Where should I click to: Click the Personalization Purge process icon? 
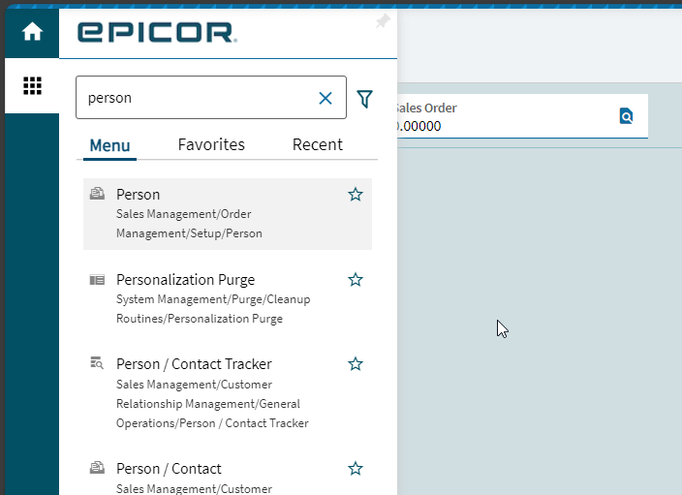pos(97,280)
